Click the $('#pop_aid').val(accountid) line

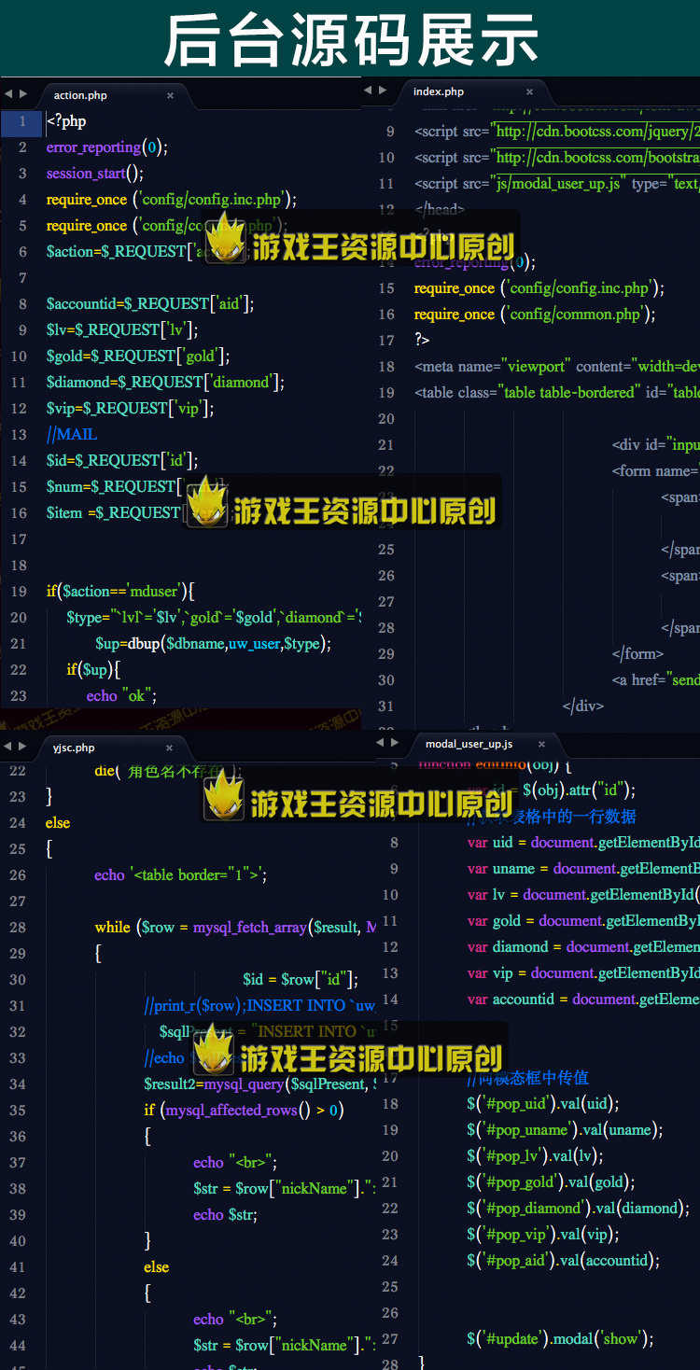(564, 1261)
